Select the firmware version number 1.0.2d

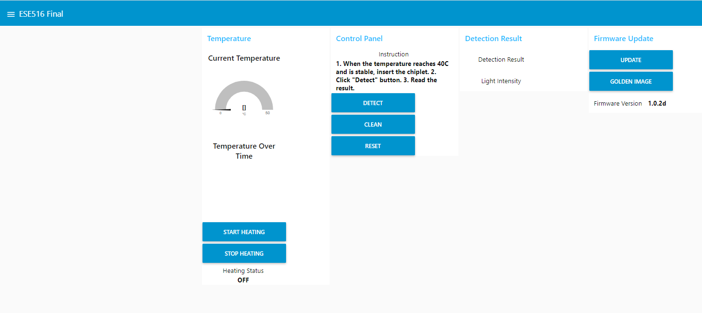(x=657, y=103)
